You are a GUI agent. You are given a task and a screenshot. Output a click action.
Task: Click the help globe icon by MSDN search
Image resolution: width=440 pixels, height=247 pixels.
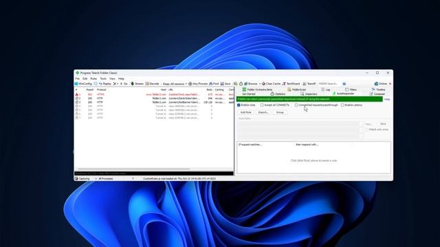(344, 84)
